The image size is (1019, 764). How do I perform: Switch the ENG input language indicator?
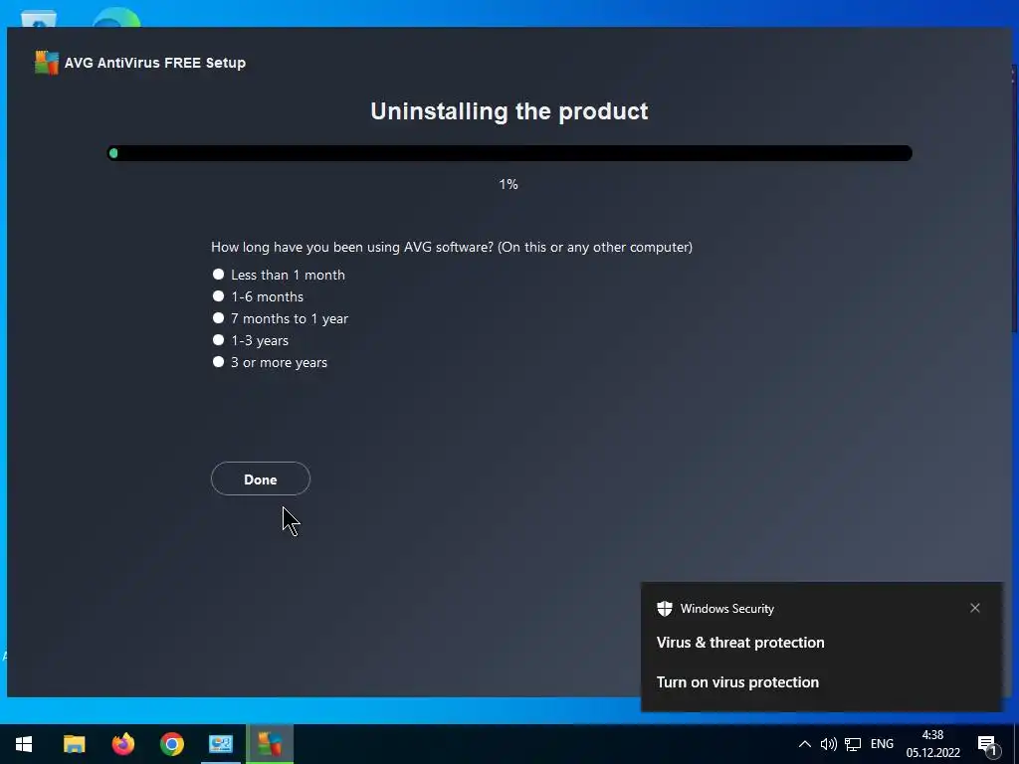(882, 744)
